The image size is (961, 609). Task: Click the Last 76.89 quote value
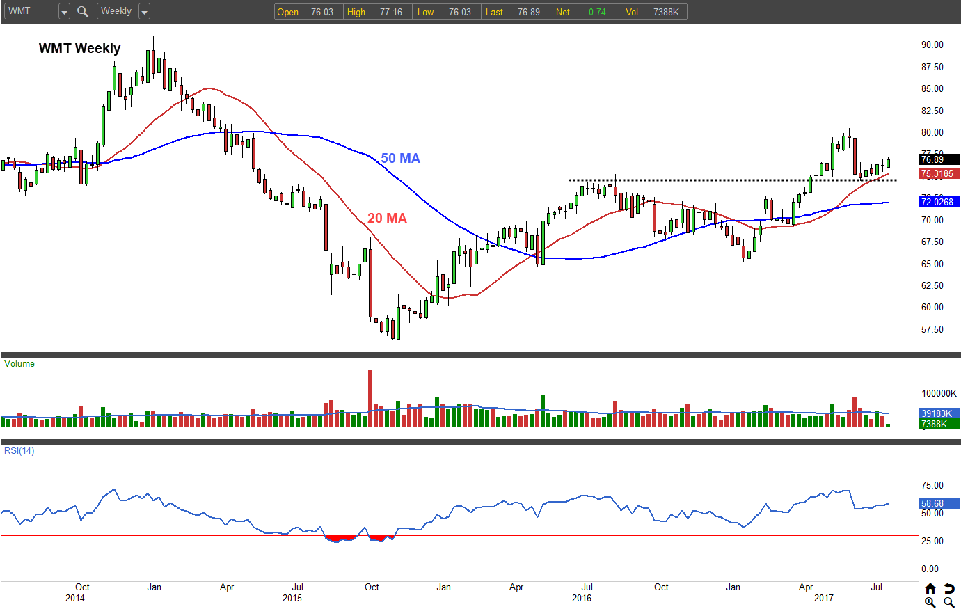tap(516, 12)
